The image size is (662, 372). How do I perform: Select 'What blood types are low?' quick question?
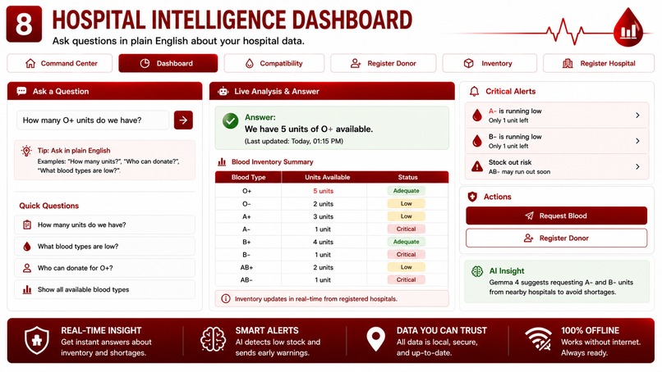pyautogui.click(x=104, y=247)
